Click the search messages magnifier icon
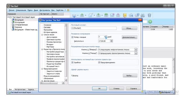180x101 pixels. [131, 15]
